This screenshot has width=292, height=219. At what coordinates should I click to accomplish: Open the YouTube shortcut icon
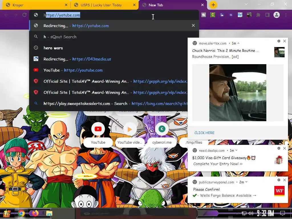pos(98,129)
